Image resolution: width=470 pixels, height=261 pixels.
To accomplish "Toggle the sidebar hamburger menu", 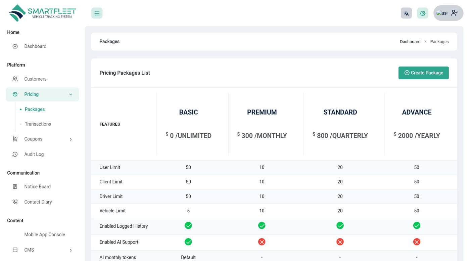I will pos(97,13).
